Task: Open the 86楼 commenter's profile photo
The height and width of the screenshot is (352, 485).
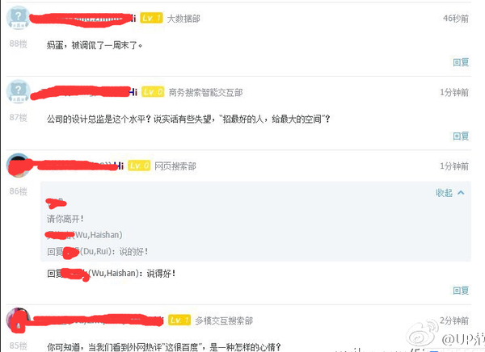Action: pos(18,165)
